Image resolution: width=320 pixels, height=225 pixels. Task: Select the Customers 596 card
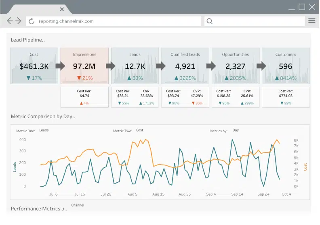(286, 66)
